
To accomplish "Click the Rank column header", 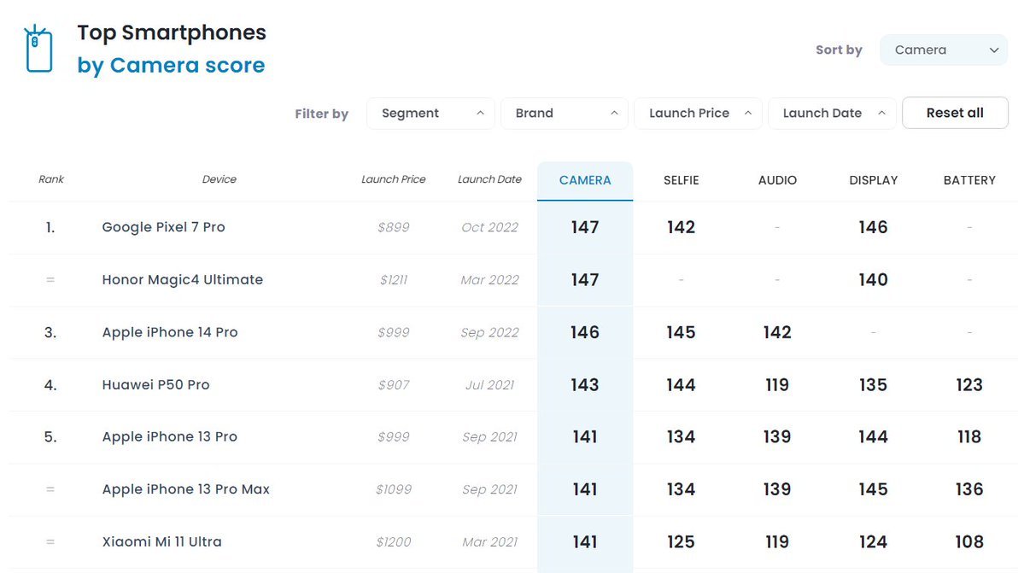I will tap(51, 179).
